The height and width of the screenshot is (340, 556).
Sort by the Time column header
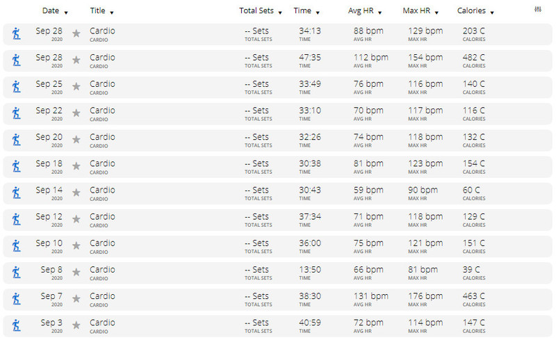(306, 11)
